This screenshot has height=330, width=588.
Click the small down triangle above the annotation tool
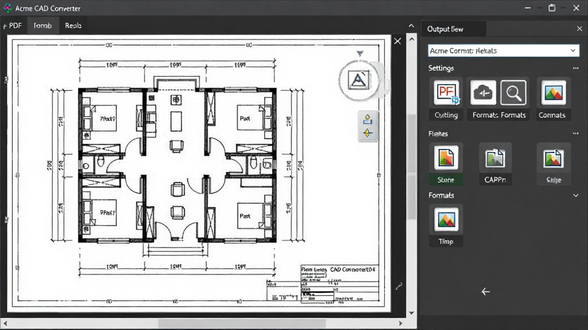coord(360,53)
